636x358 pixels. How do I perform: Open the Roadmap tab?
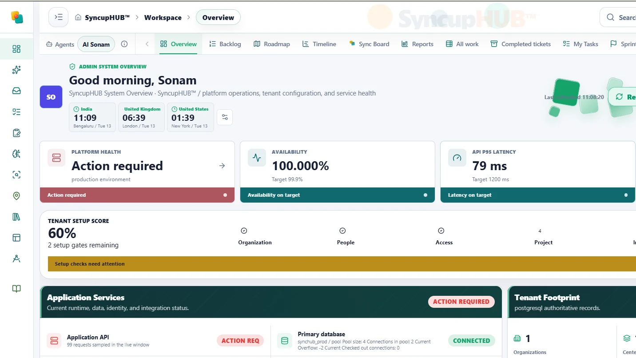pos(272,44)
